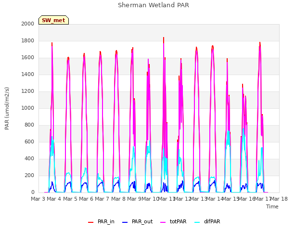Click the 1200 y-axis tick label
Screen dimensions: 308x231
point(28,91)
